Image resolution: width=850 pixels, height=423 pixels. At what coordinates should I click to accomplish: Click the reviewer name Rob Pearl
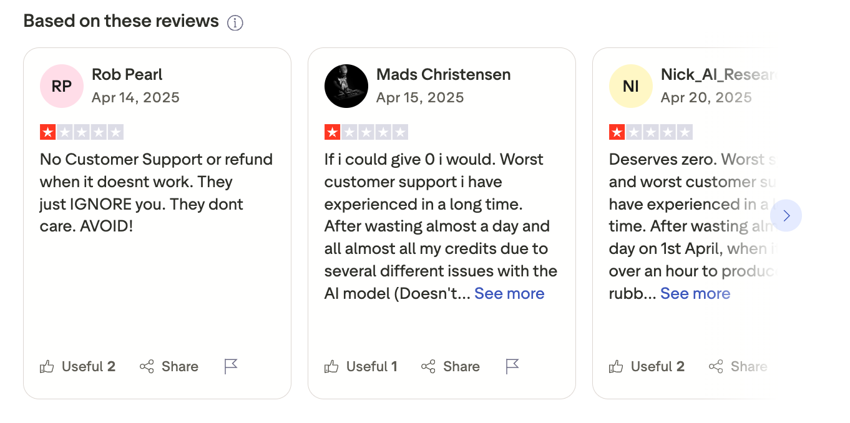click(127, 74)
